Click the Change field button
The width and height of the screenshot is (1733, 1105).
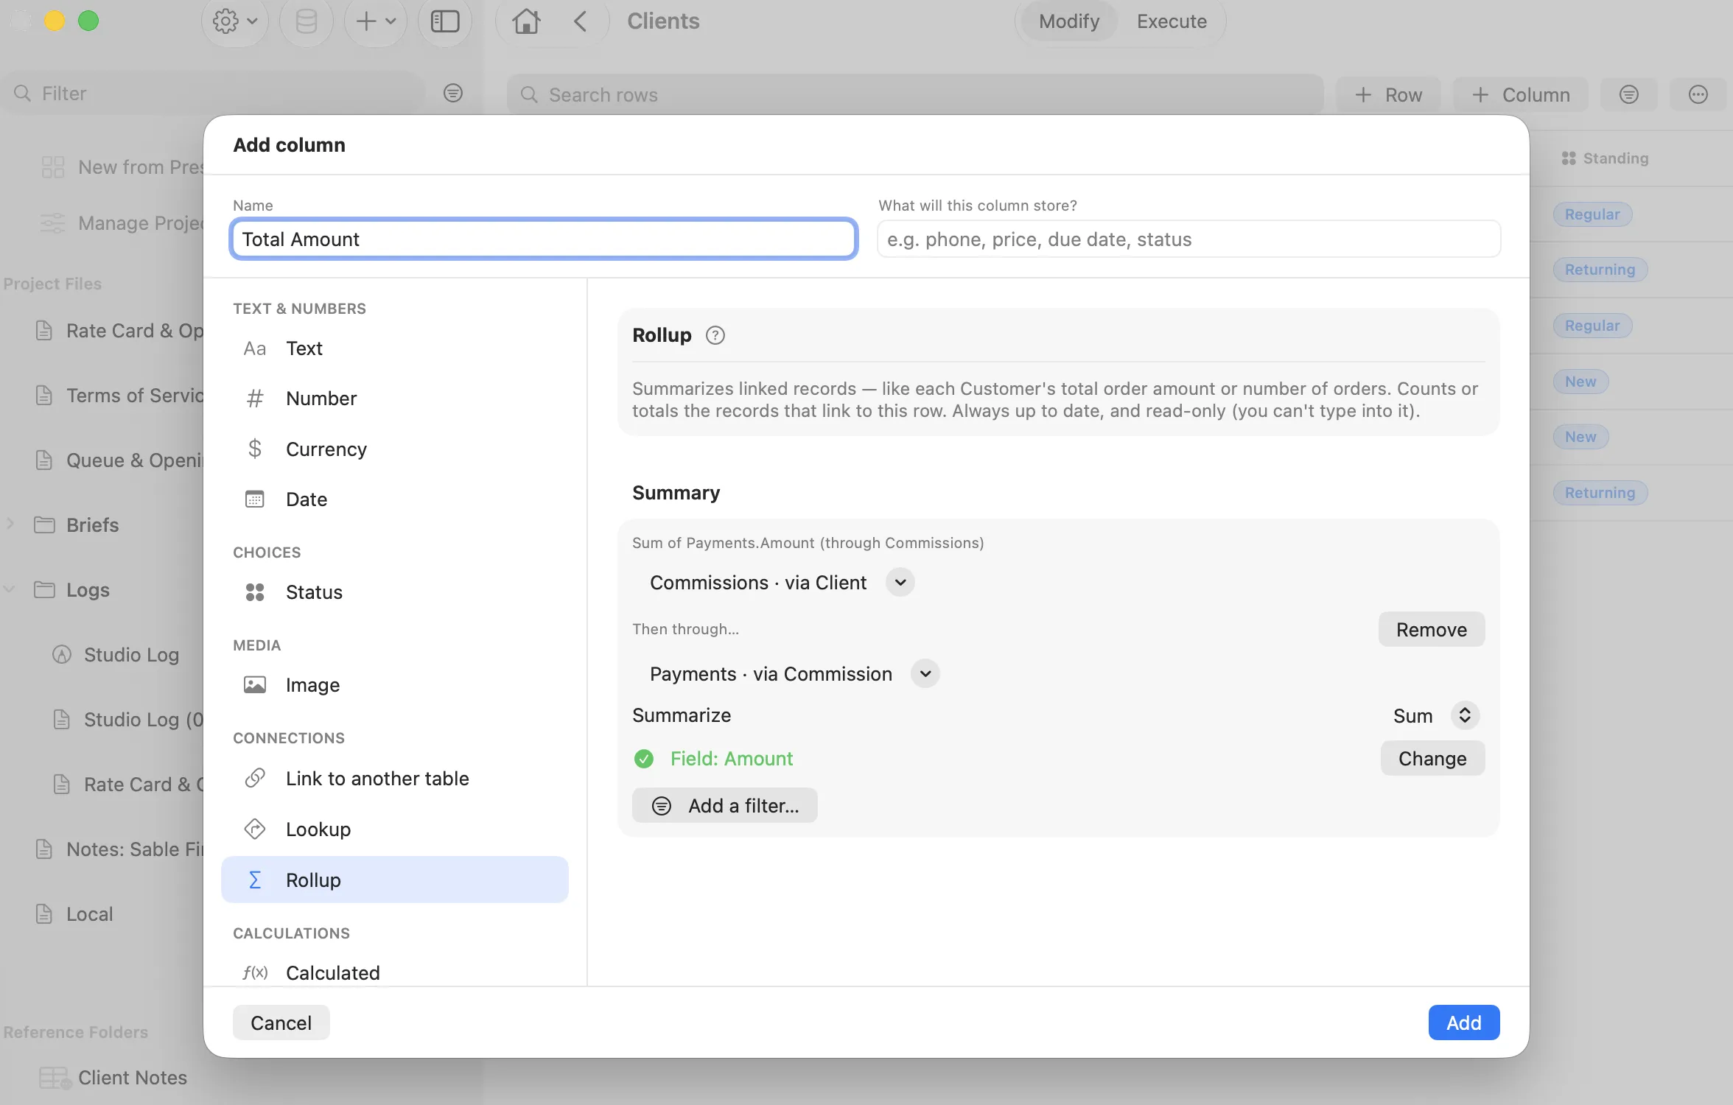pos(1432,758)
